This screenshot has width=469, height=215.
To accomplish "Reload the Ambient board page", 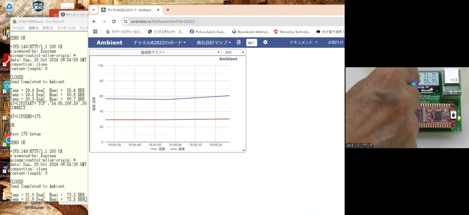I will point(114,21).
